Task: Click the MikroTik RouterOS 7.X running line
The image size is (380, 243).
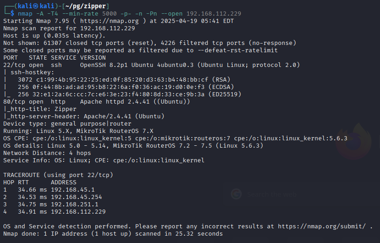Action: point(78,131)
